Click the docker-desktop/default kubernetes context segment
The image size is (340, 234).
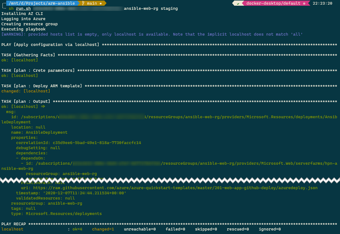(x=273, y=3)
